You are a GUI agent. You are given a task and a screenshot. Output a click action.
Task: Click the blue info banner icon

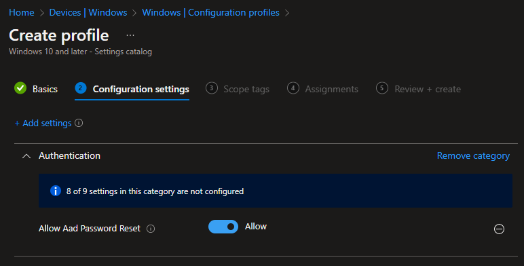click(x=56, y=191)
